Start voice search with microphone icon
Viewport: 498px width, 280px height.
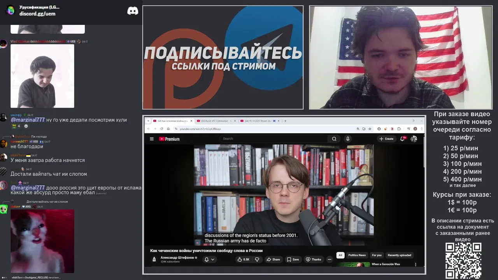pos(348,139)
